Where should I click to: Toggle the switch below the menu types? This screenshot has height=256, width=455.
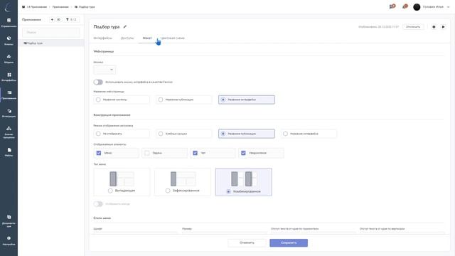(98, 204)
